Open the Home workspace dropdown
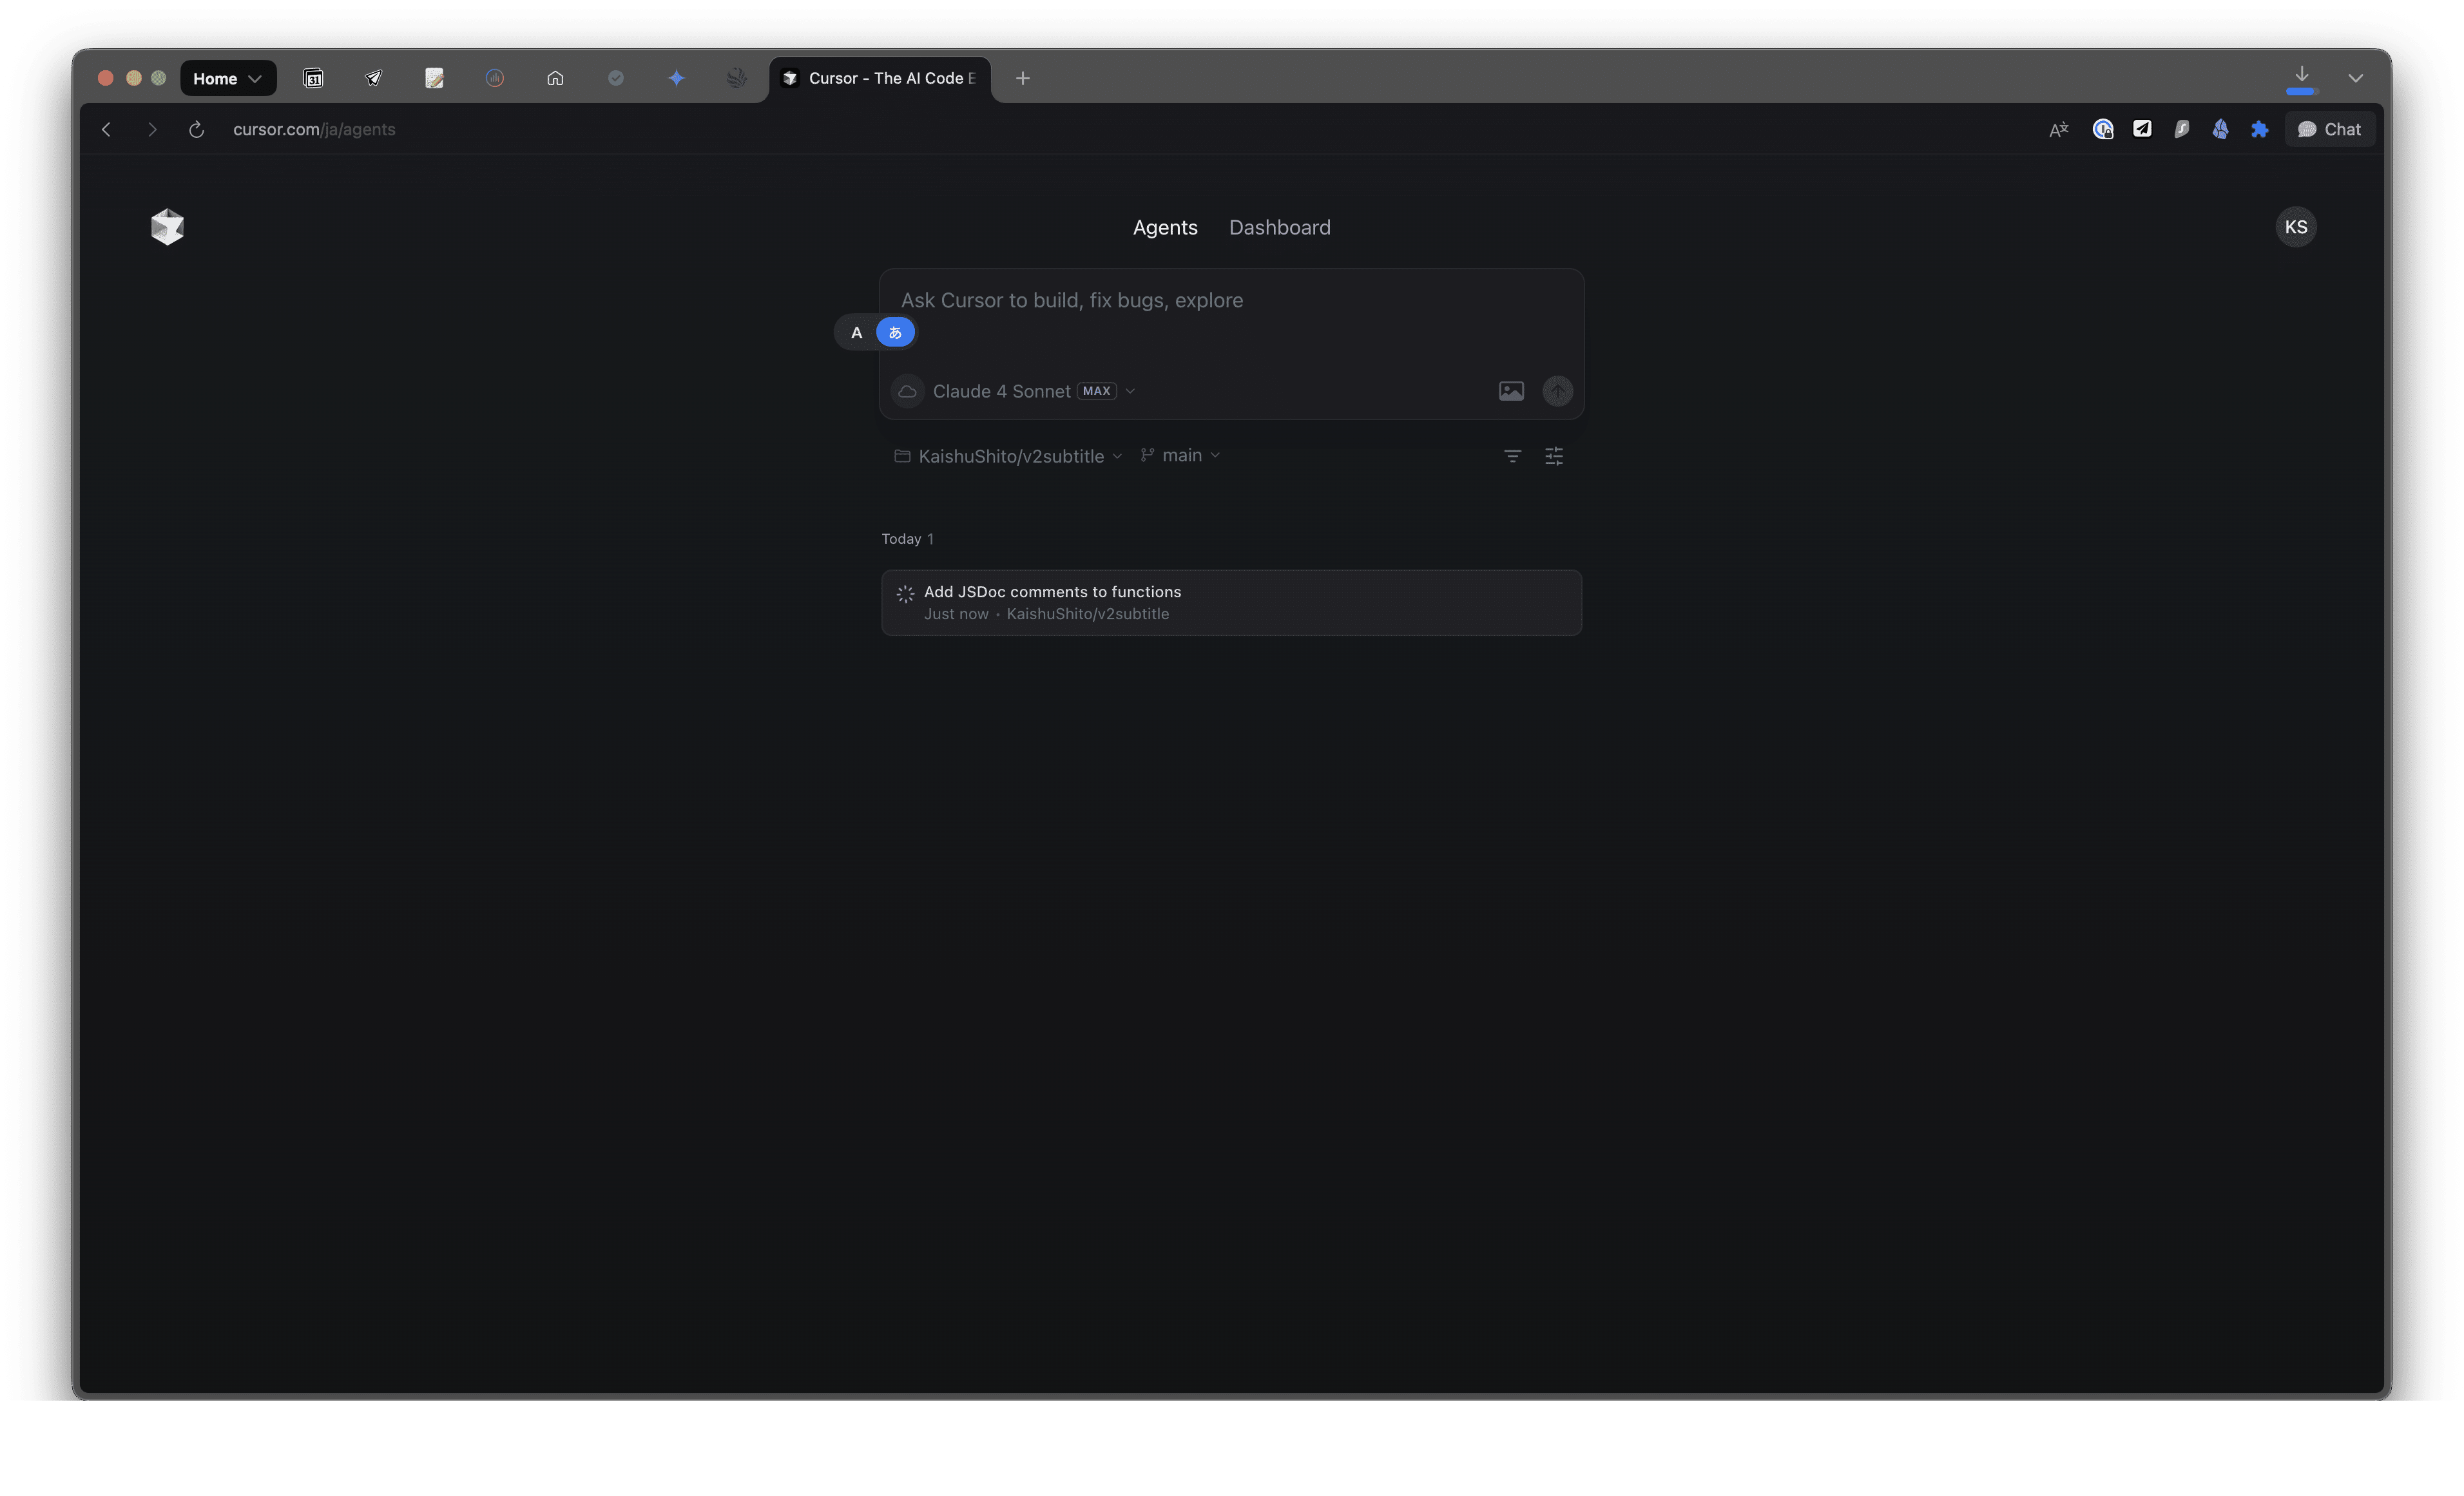This screenshot has height=1496, width=2464. 227,78
